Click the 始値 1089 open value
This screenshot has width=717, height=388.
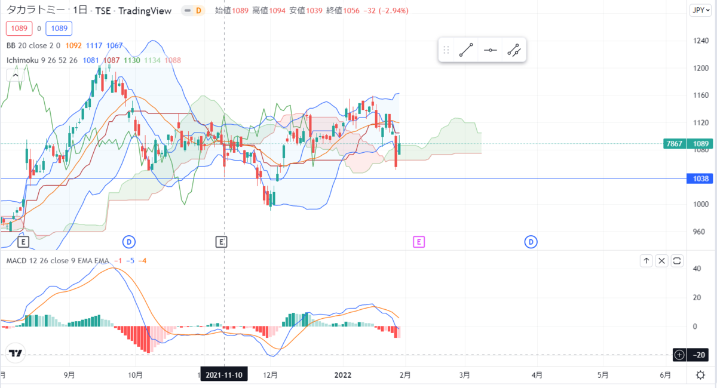point(231,11)
